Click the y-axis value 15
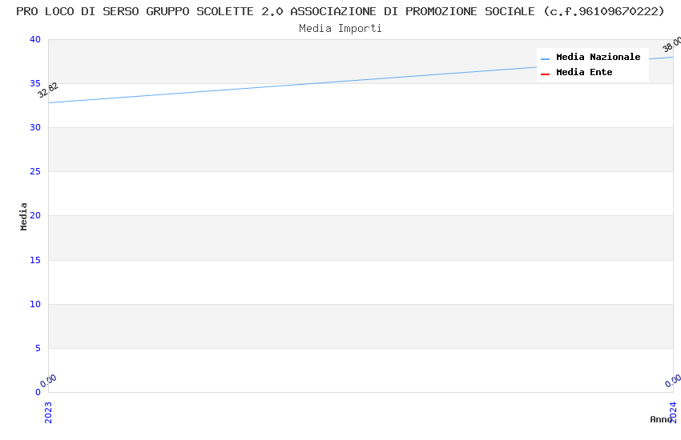The height and width of the screenshot is (440, 681). tap(35, 260)
